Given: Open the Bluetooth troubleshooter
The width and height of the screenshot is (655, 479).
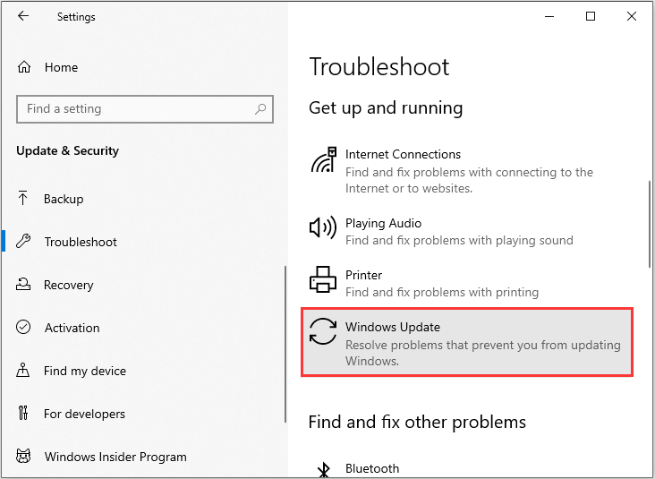Looking at the screenshot, I should pyautogui.click(x=372, y=468).
